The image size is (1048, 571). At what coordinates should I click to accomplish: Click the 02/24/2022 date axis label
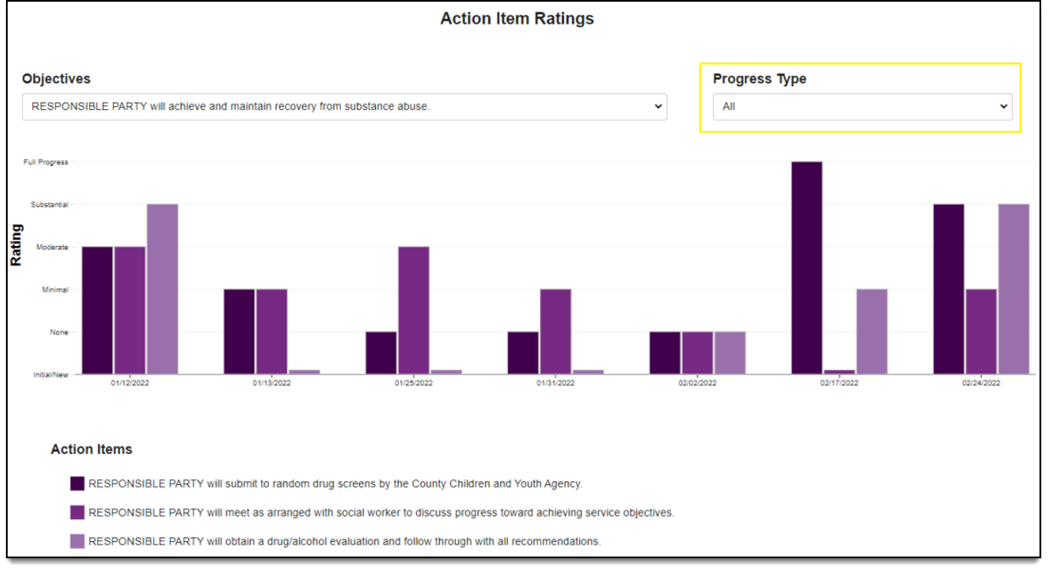coord(981,384)
